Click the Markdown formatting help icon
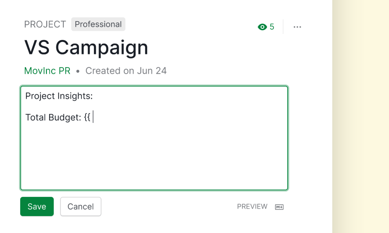 pyautogui.click(x=279, y=207)
